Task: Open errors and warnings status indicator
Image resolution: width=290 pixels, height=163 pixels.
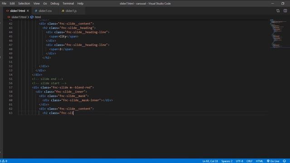Action: point(4,161)
